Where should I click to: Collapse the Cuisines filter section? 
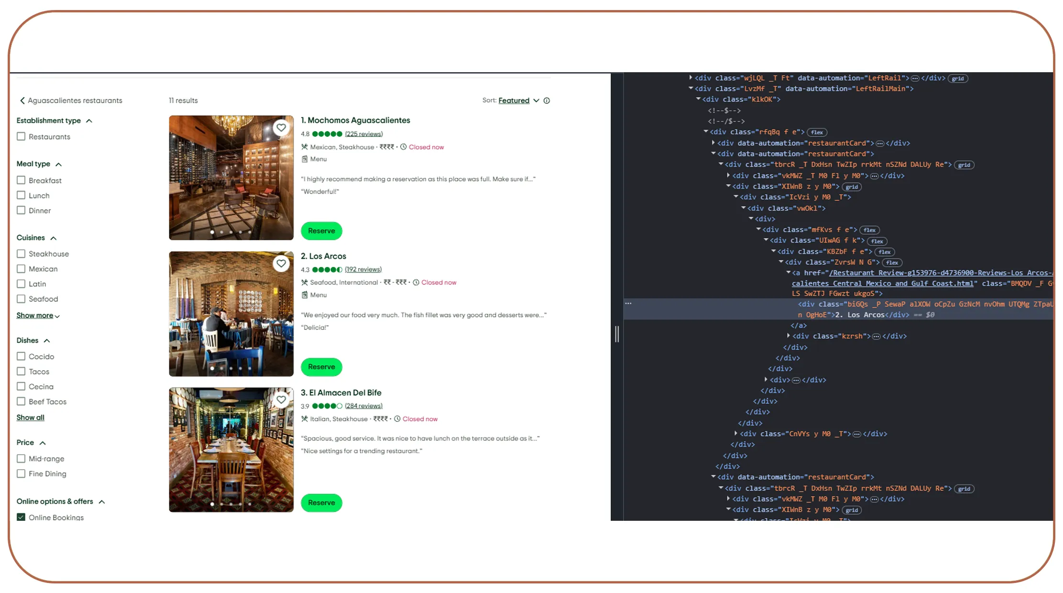pos(54,237)
